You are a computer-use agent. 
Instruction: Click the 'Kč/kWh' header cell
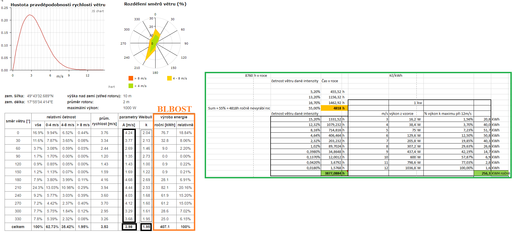396,75
